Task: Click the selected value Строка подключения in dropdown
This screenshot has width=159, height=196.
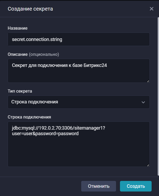Action: 35,102
